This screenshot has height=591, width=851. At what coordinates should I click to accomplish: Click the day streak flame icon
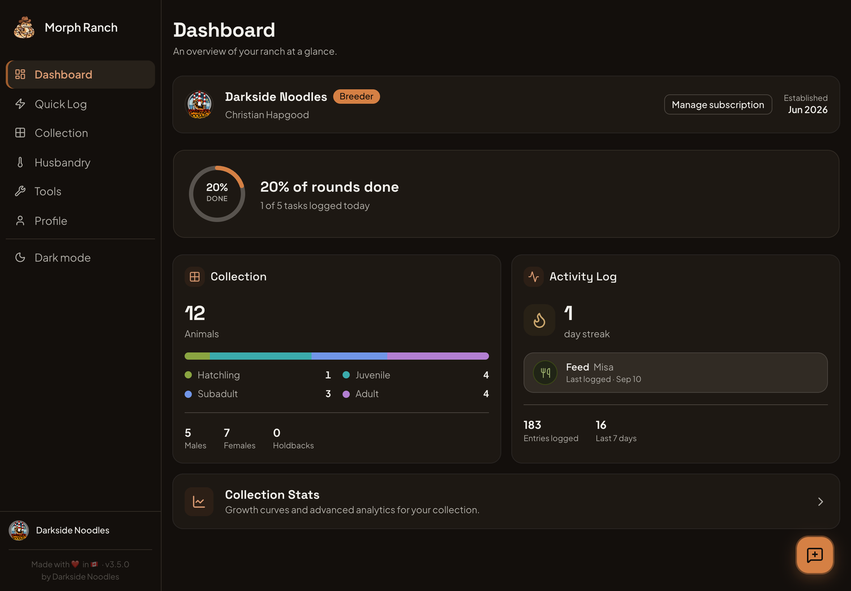point(539,320)
